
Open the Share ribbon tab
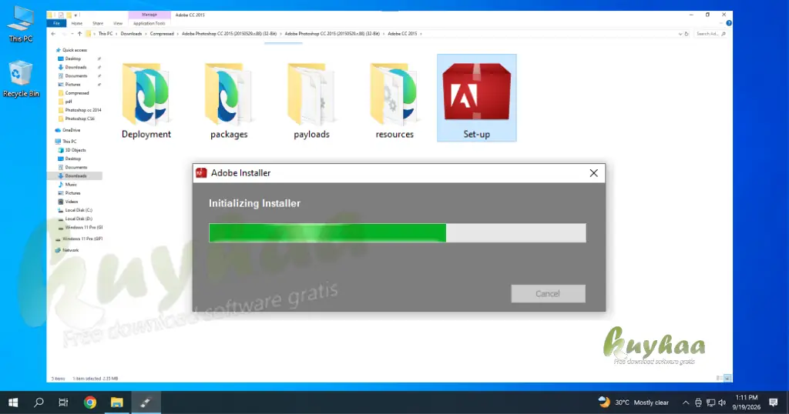(98, 23)
